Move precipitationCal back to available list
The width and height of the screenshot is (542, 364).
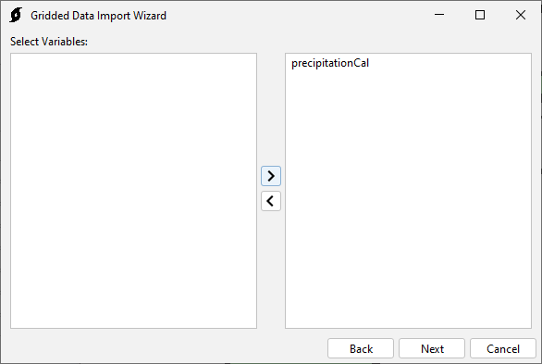[x=271, y=201]
